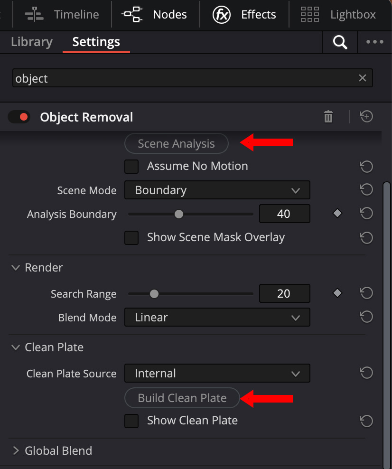Viewport: 392px width, 469px height.
Task: Reset the Clean Plate Source setting
Action: pos(366,373)
